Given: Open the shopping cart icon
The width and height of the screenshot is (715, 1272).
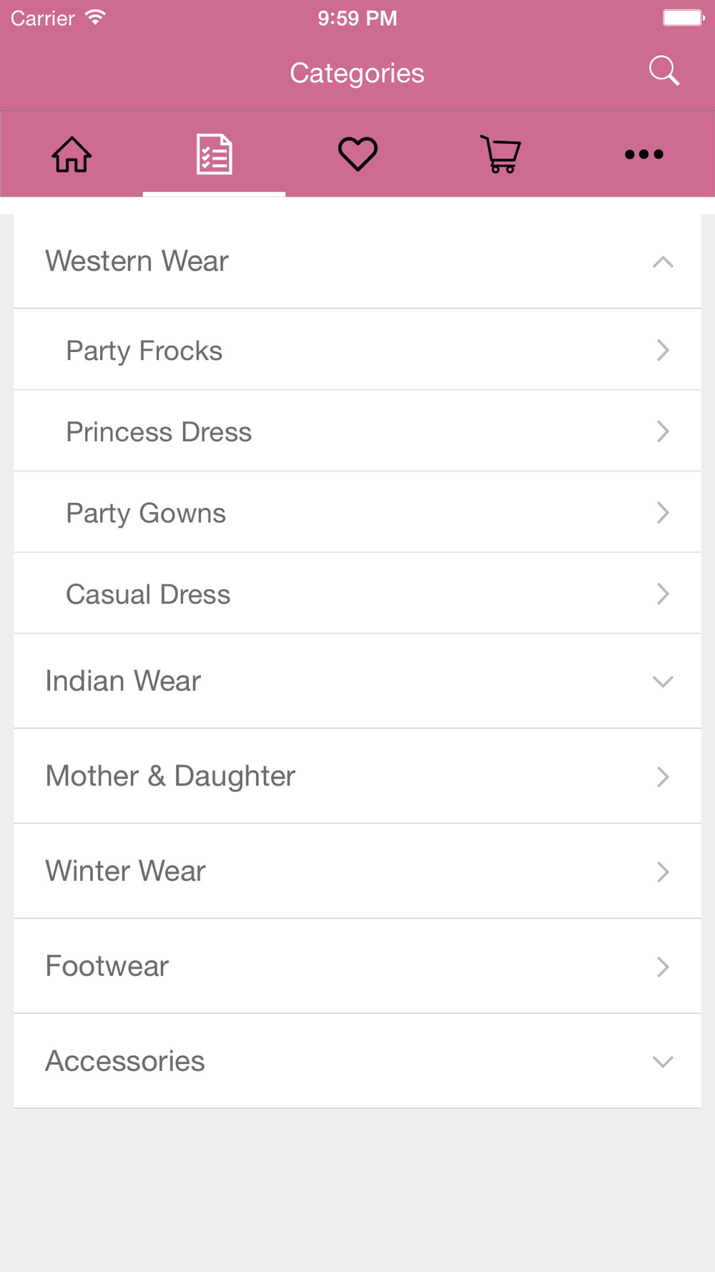Looking at the screenshot, I should coord(500,154).
